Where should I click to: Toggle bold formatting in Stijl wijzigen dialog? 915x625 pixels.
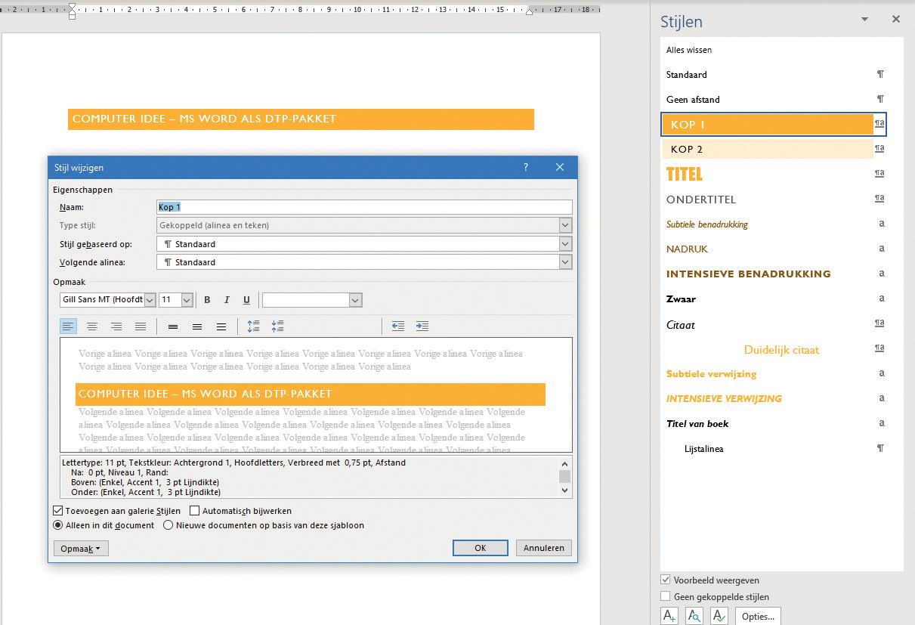207,300
